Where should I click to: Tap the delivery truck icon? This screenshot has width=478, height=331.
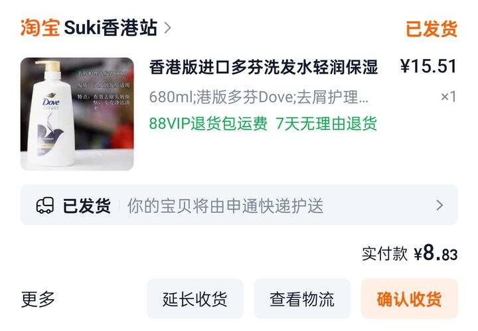click(x=45, y=205)
